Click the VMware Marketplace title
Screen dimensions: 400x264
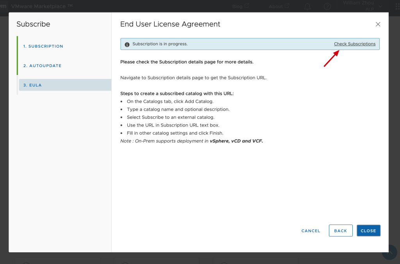pos(41,6)
